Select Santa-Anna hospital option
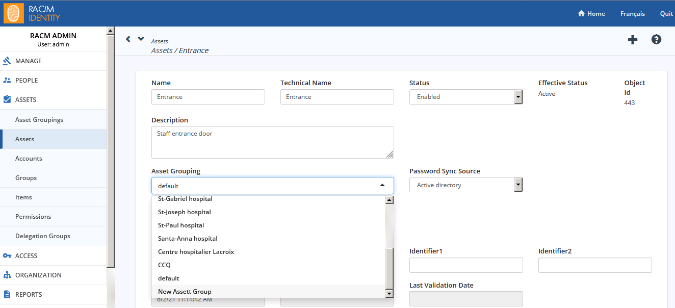The width and height of the screenshot is (675, 308). click(269, 239)
